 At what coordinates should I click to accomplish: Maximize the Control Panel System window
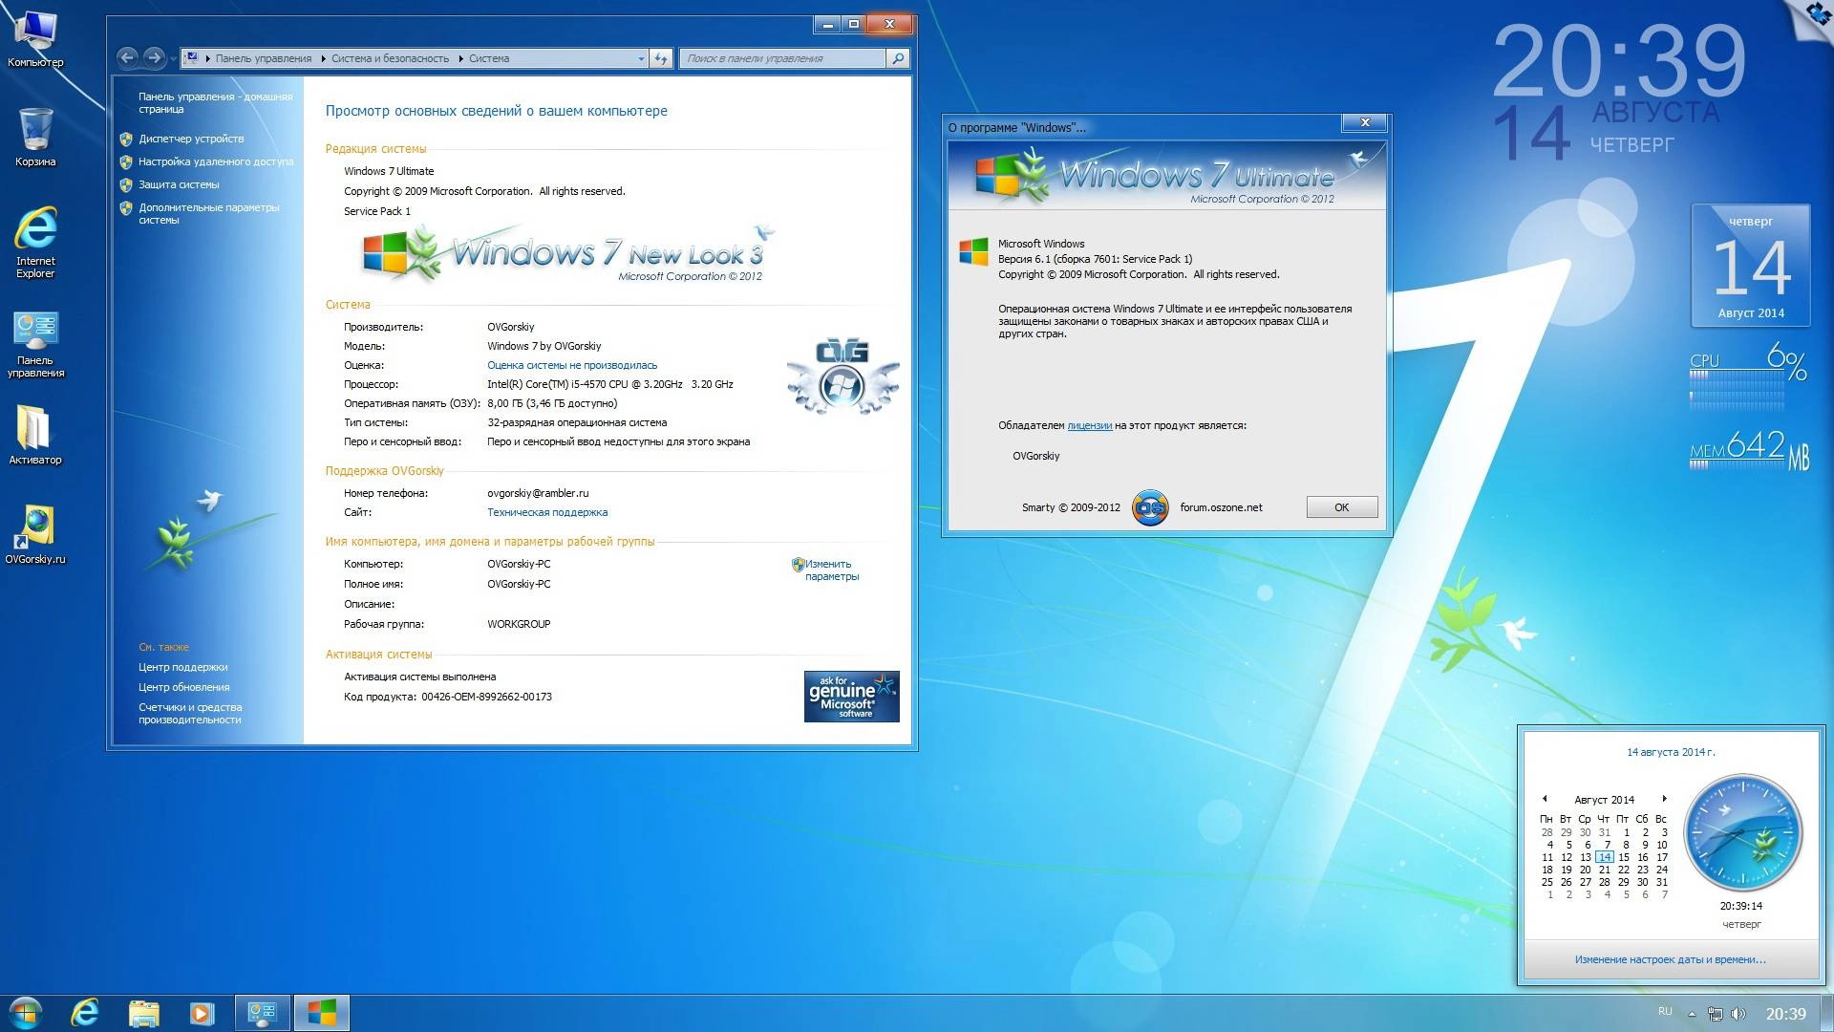[854, 24]
